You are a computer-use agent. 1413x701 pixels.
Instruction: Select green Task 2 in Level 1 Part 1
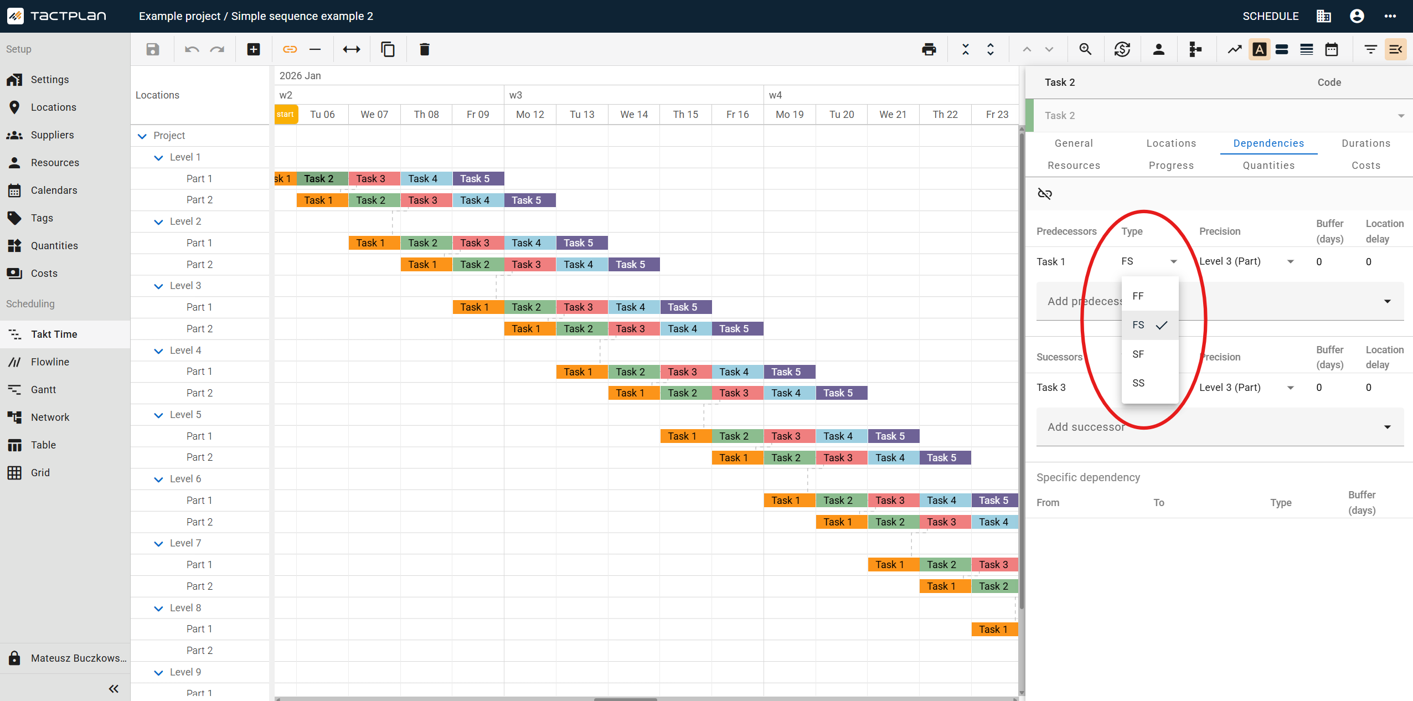tap(322, 179)
